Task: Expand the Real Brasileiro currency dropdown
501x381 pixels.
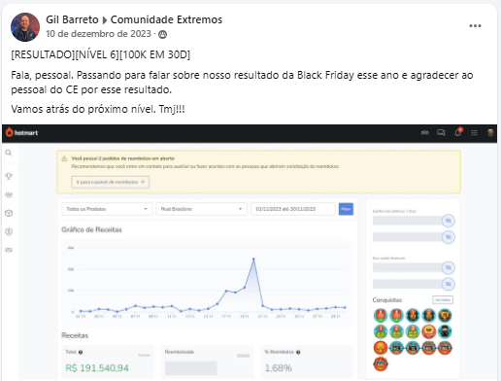Action: (x=201, y=209)
